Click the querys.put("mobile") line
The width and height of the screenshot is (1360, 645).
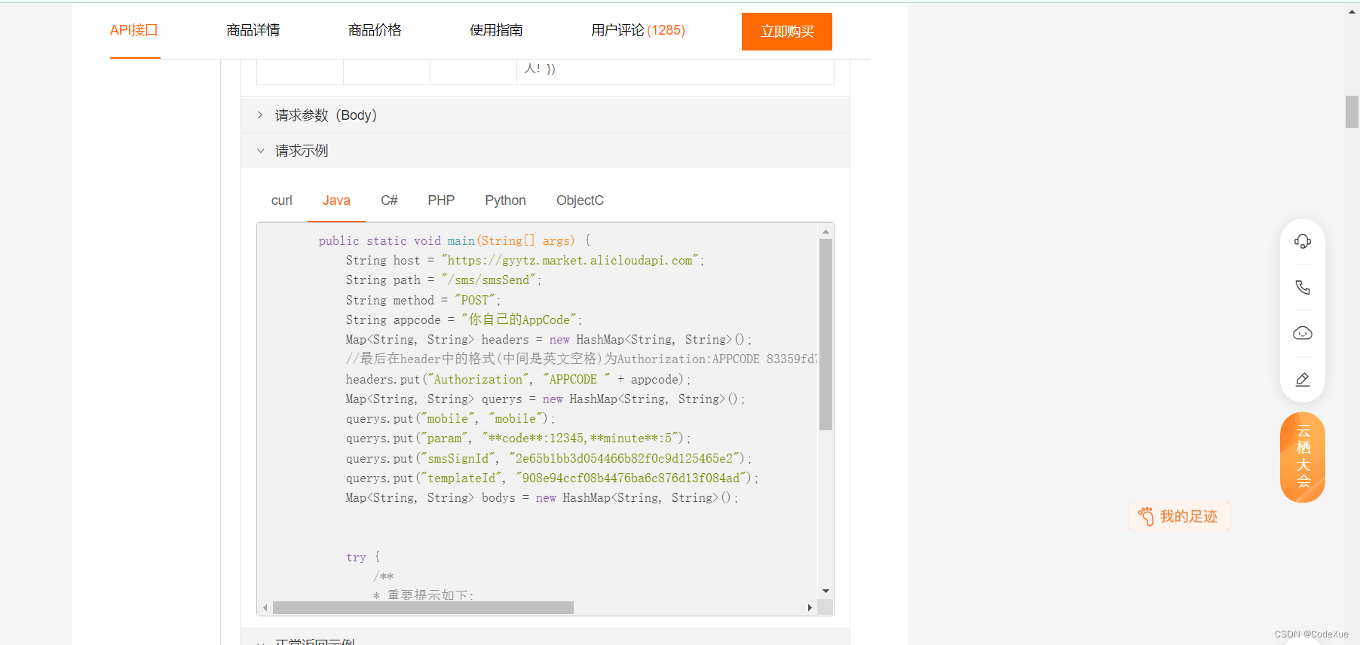[450, 419]
